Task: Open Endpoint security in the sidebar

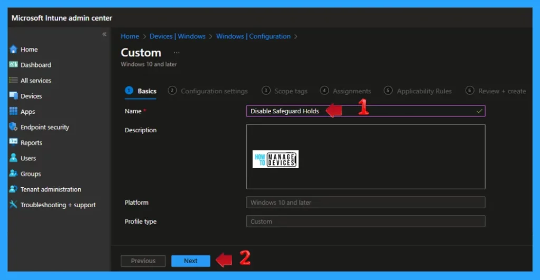Action: click(45, 127)
